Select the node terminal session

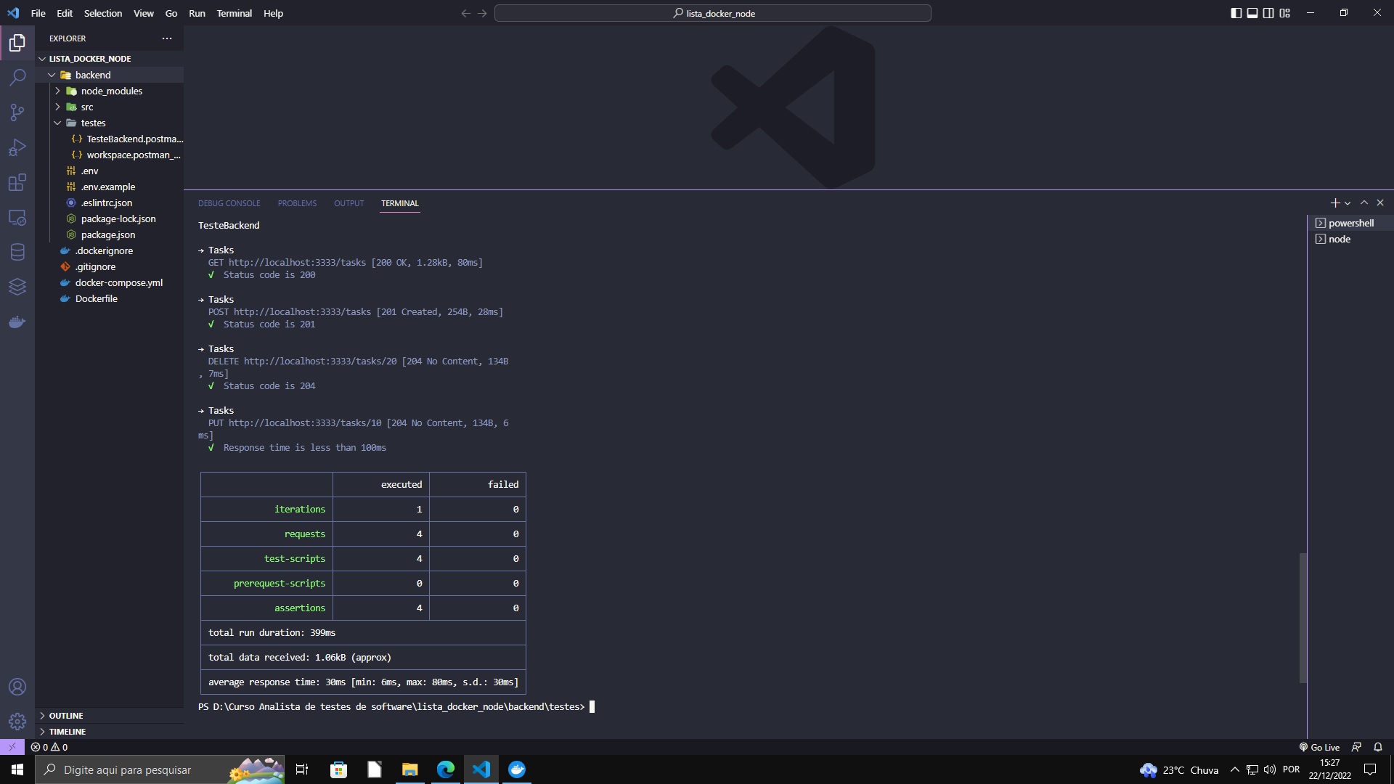pos(1338,239)
